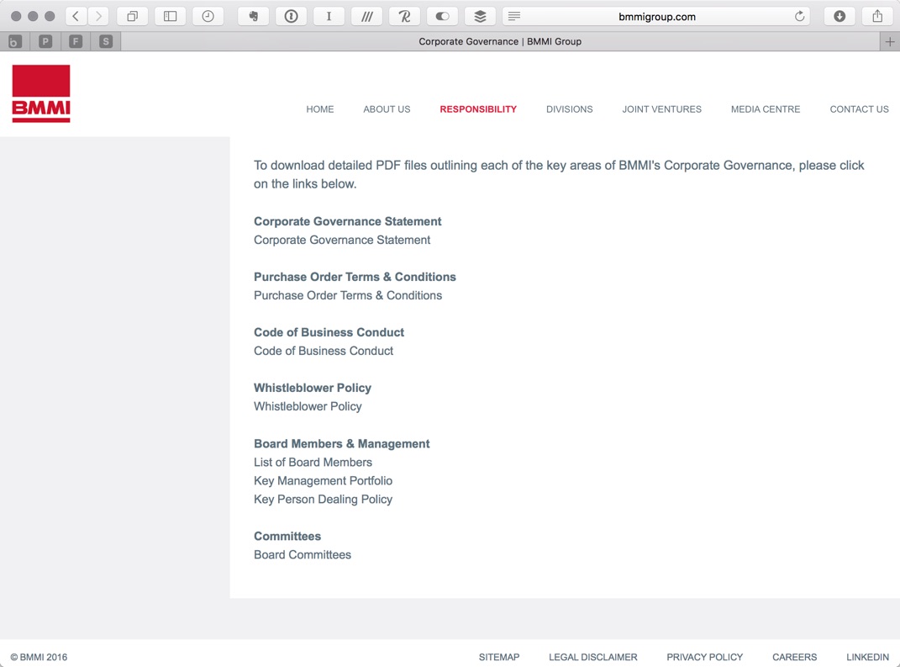Click the bold 'Purchase Order Terms & Conditions' heading
This screenshot has width=900, height=667.
click(355, 277)
